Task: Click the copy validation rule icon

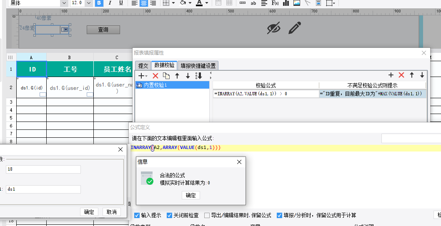Action: pos(166,76)
